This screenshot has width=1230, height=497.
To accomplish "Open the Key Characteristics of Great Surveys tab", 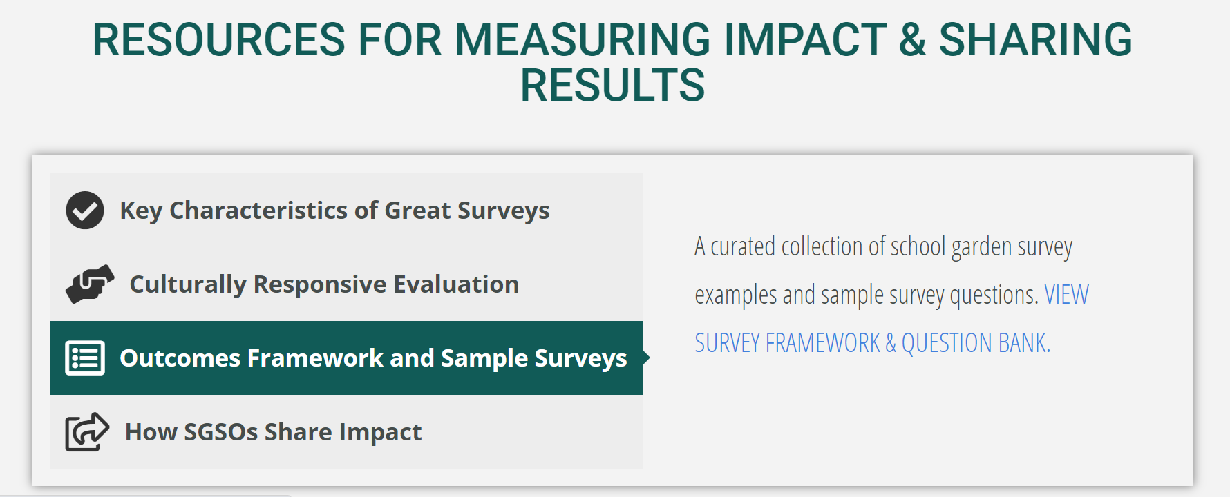I will click(x=334, y=211).
